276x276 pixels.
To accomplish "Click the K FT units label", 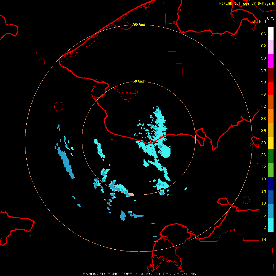I will pyautogui.click(x=259, y=21).
